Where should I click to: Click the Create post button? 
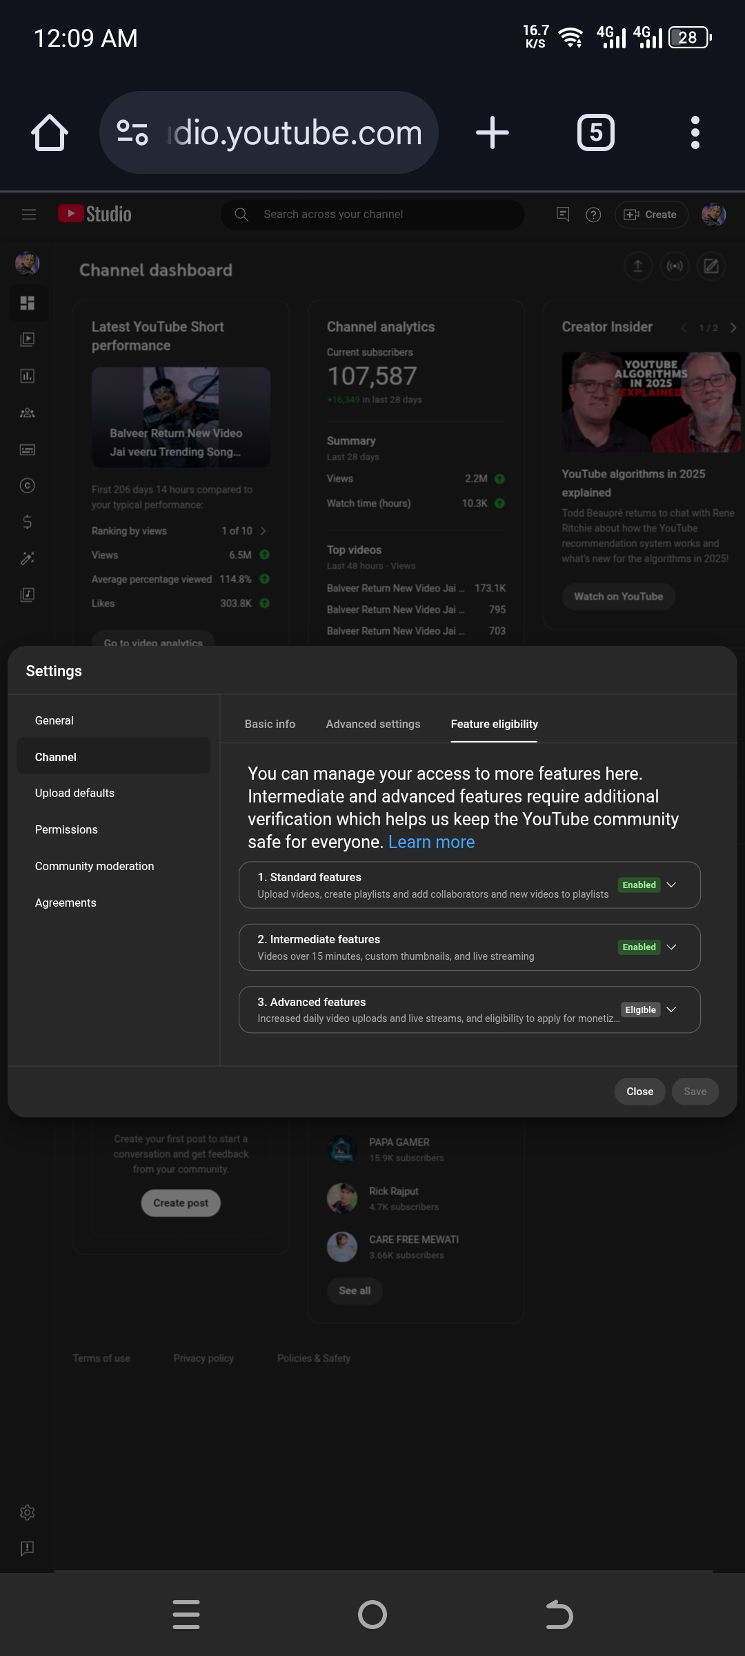181,1203
